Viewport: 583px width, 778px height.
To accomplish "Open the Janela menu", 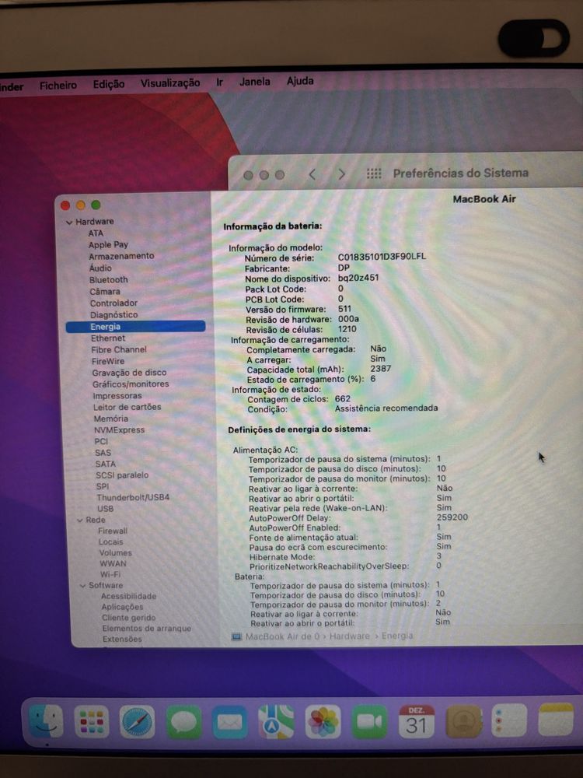I will click(255, 82).
